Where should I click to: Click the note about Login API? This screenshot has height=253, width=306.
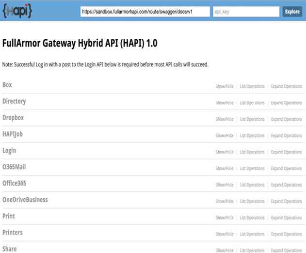[105, 64]
